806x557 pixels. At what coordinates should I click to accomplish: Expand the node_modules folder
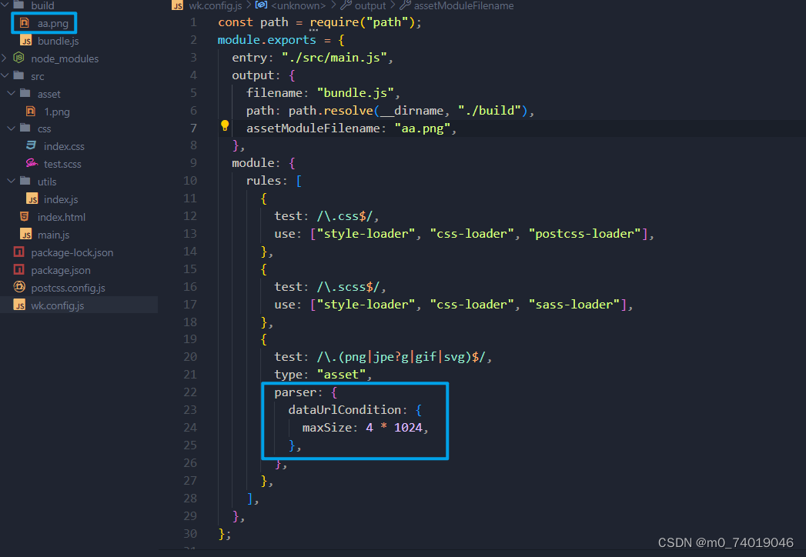[x=6, y=58]
